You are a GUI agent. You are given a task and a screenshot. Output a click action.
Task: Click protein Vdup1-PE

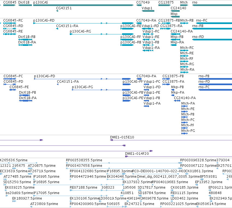click(x=152, y=93)
